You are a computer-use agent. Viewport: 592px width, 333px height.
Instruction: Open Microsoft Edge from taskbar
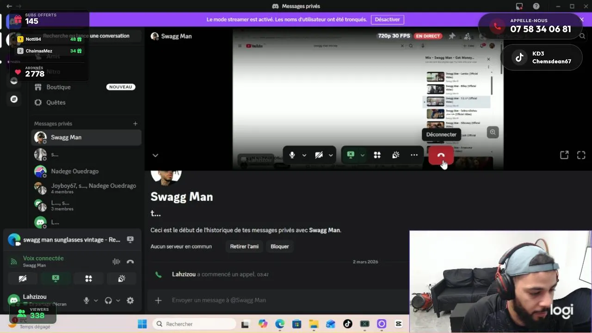[280, 324]
